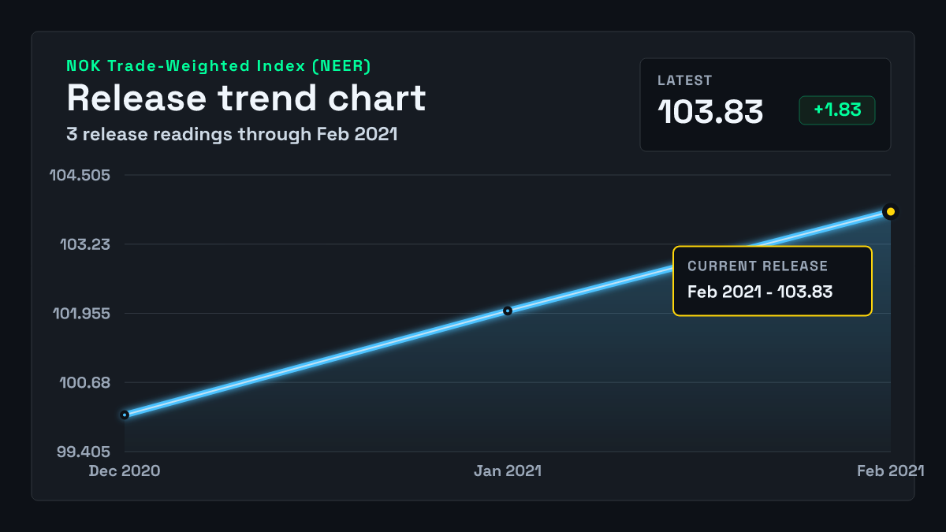Click the 100.68 y-axis tick label
Viewport: 946px width, 532px height.
point(86,383)
